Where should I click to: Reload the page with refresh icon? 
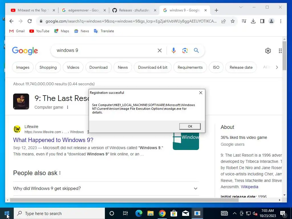coord(30,21)
